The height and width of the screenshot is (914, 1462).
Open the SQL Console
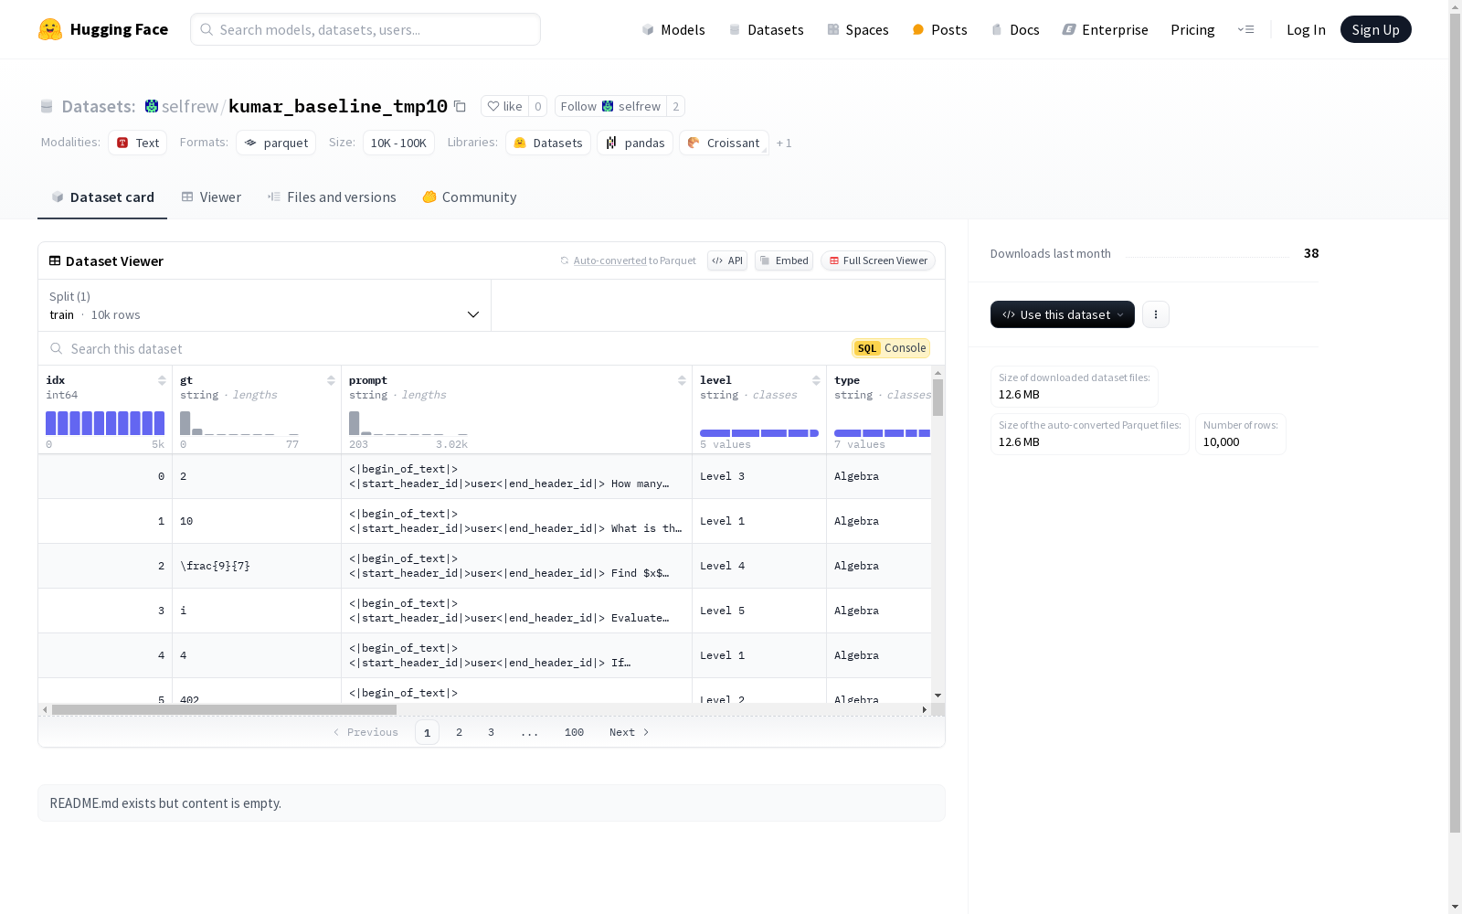click(x=891, y=348)
